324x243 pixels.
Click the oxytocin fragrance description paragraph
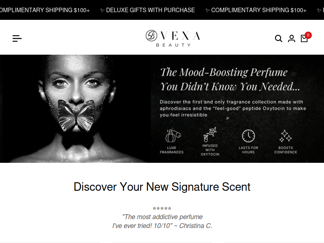click(x=232, y=108)
